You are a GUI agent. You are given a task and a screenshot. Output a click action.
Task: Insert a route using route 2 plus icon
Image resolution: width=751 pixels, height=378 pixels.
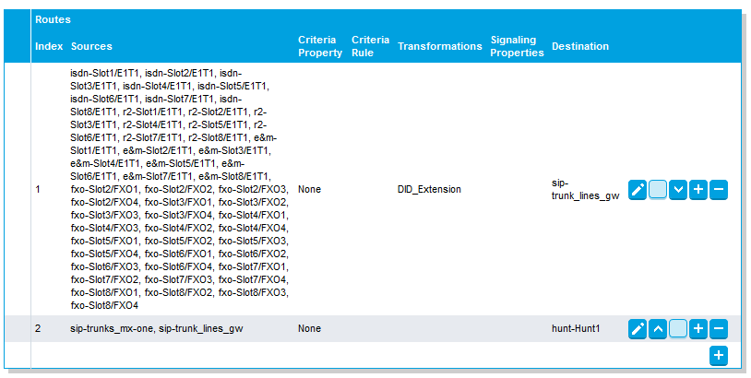click(698, 328)
